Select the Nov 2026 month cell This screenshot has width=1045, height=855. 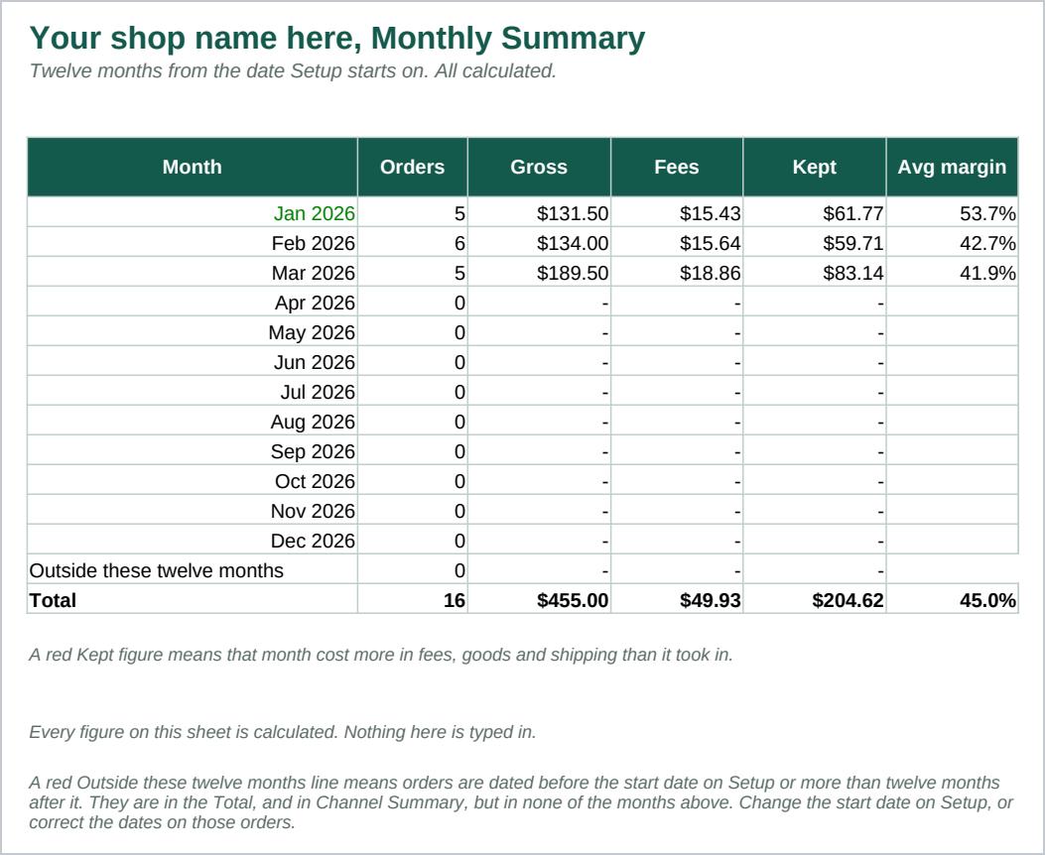tap(193, 511)
